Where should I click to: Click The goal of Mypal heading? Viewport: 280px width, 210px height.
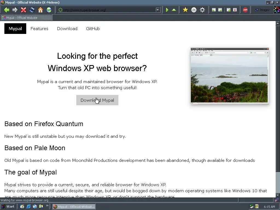click(x=31, y=172)
